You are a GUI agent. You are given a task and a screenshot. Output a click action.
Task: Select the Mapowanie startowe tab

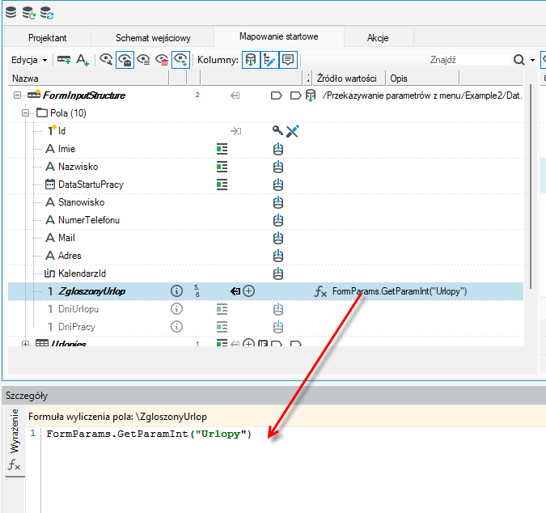[279, 36]
